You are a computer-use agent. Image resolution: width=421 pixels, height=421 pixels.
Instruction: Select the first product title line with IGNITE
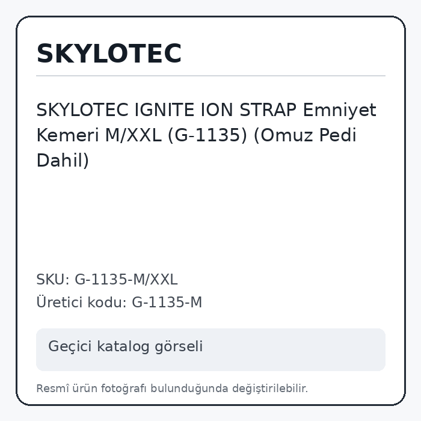[206, 110]
